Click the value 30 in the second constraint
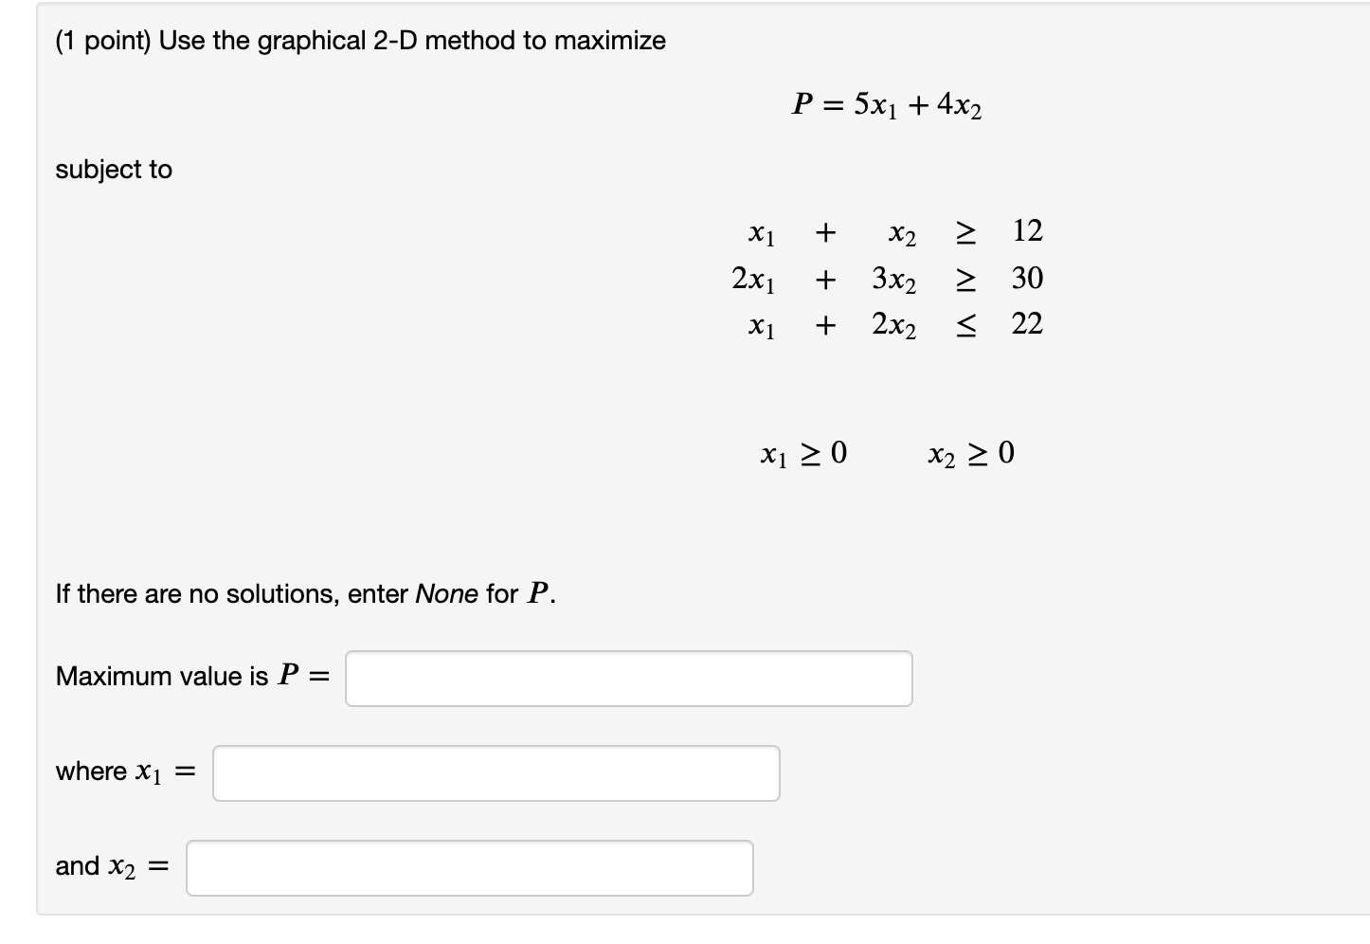This screenshot has height=944, width=1370. [x=1026, y=279]
